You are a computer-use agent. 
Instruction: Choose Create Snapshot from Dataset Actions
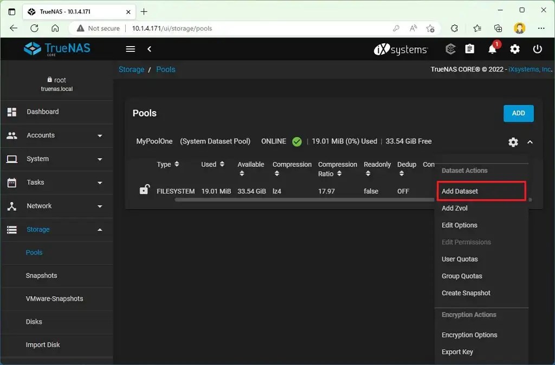click(466, 292)
